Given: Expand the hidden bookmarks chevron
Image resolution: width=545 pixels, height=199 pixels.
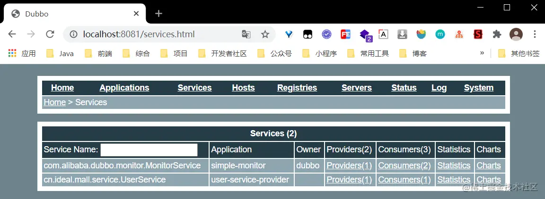Looking at the screenshot, I should pos(482,53).
